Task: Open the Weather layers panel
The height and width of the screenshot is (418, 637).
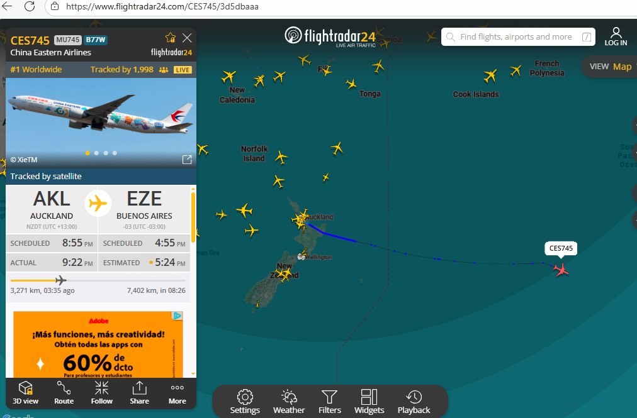Action: (x=289, y=402)
